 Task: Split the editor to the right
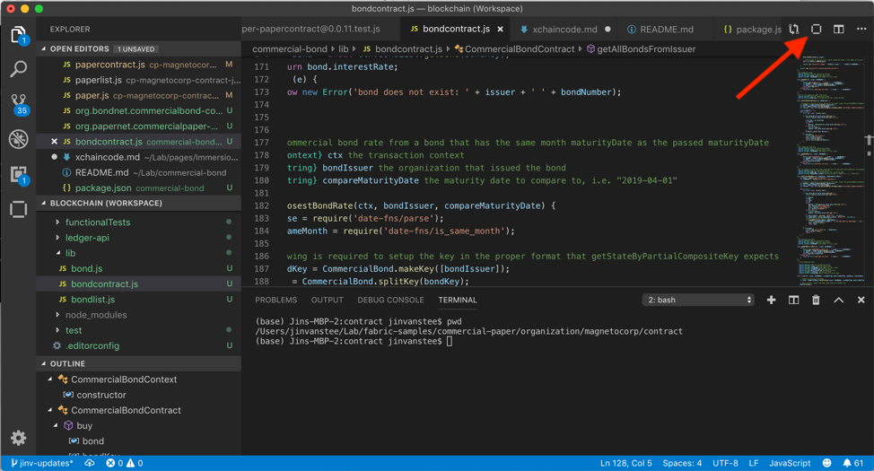pos(838,29)
